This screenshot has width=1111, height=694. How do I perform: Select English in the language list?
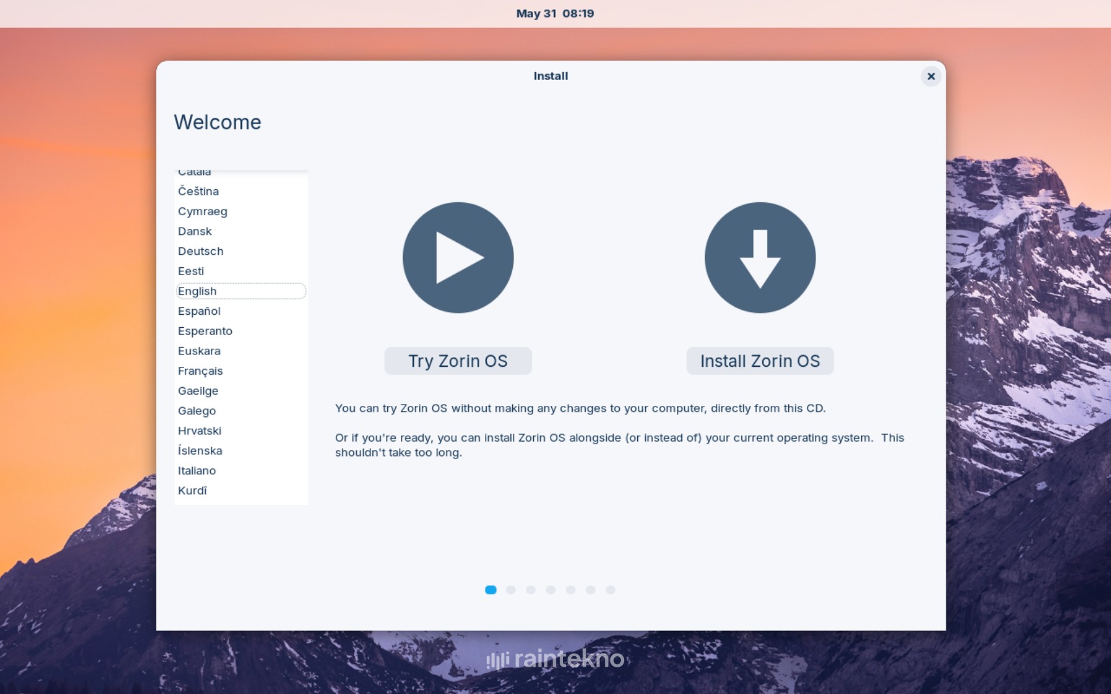[197, 291]
